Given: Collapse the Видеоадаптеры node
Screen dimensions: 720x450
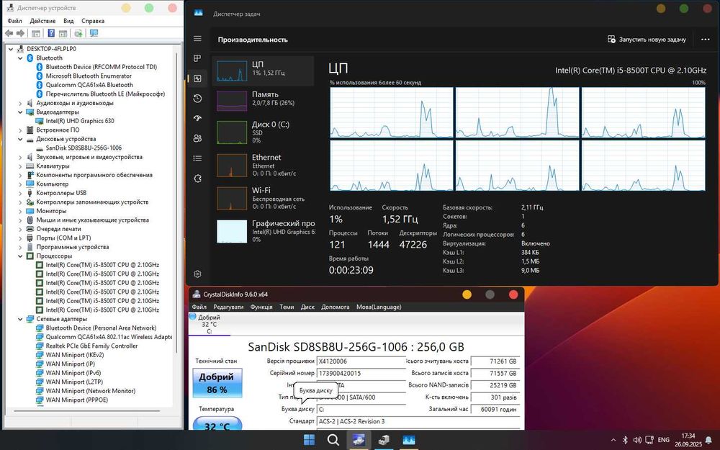Looking at the screenshot, I should click(x=20, y=112).
